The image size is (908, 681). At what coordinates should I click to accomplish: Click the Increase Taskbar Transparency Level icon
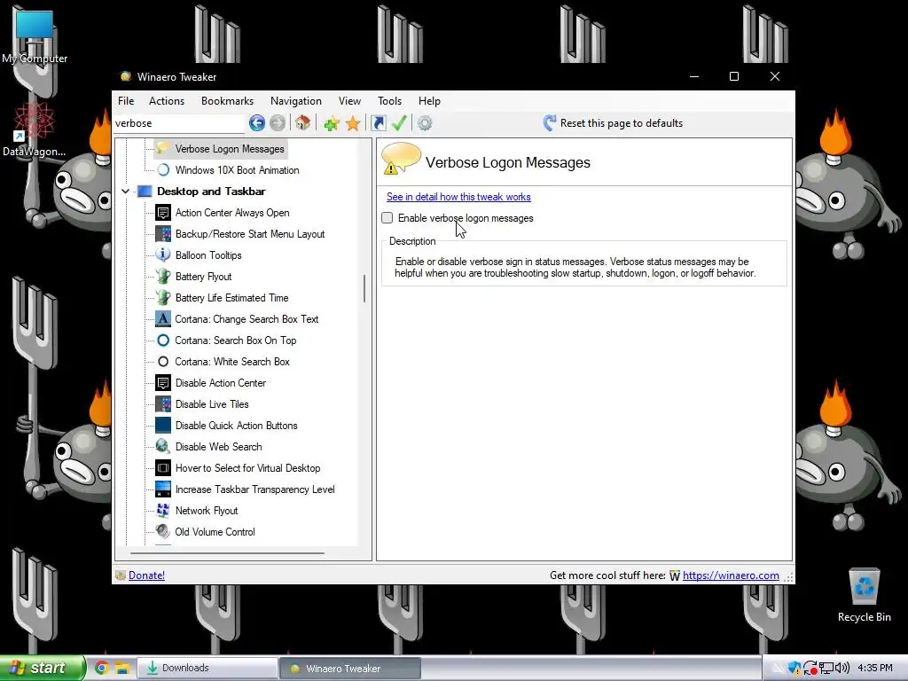163,489
